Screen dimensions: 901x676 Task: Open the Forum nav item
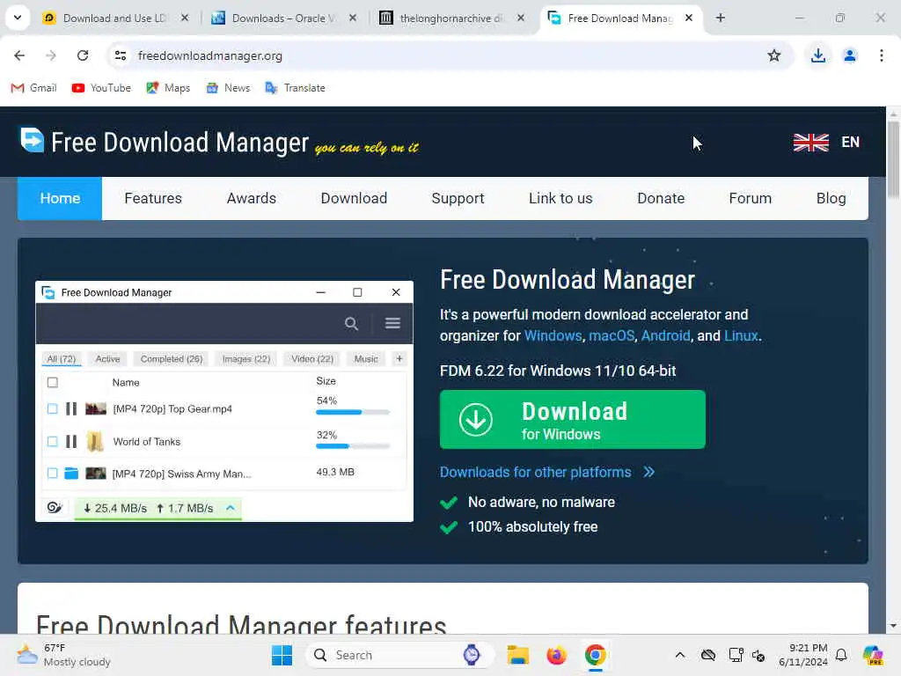[750, 198]
